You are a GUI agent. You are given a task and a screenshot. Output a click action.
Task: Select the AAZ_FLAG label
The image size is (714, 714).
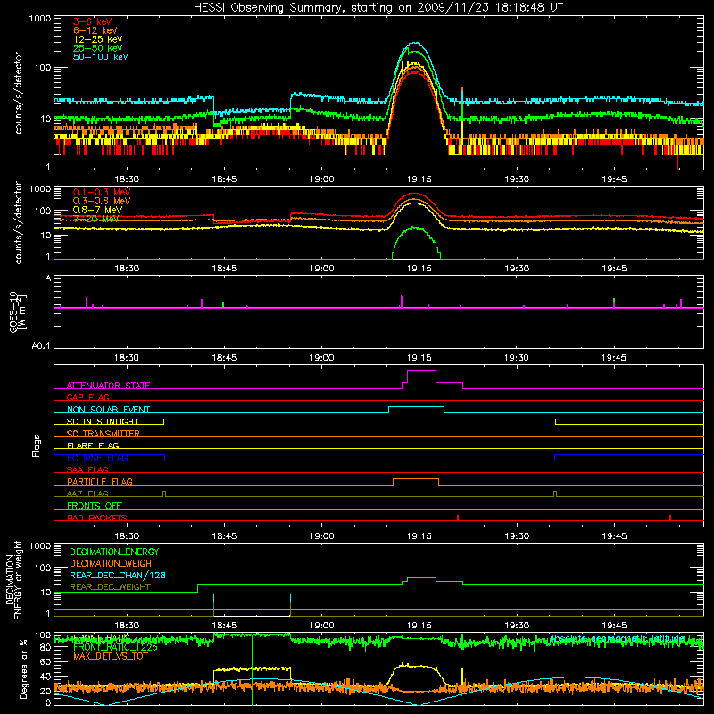coord(87,494)
